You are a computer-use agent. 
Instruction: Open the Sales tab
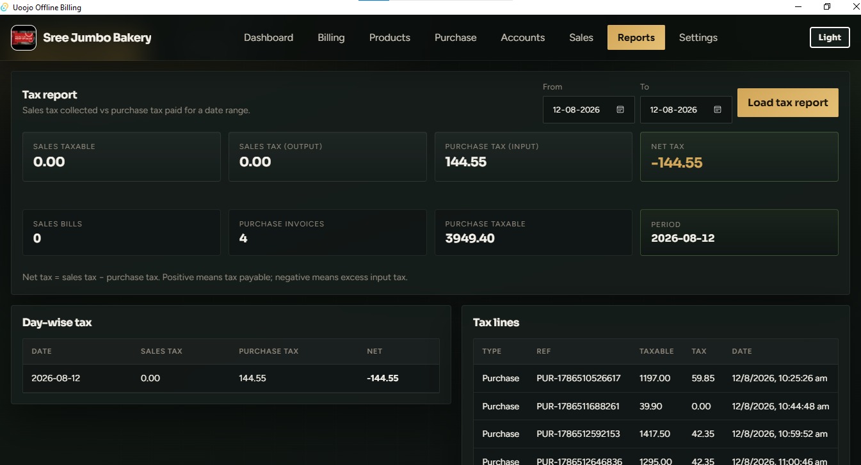pos(581,38)
